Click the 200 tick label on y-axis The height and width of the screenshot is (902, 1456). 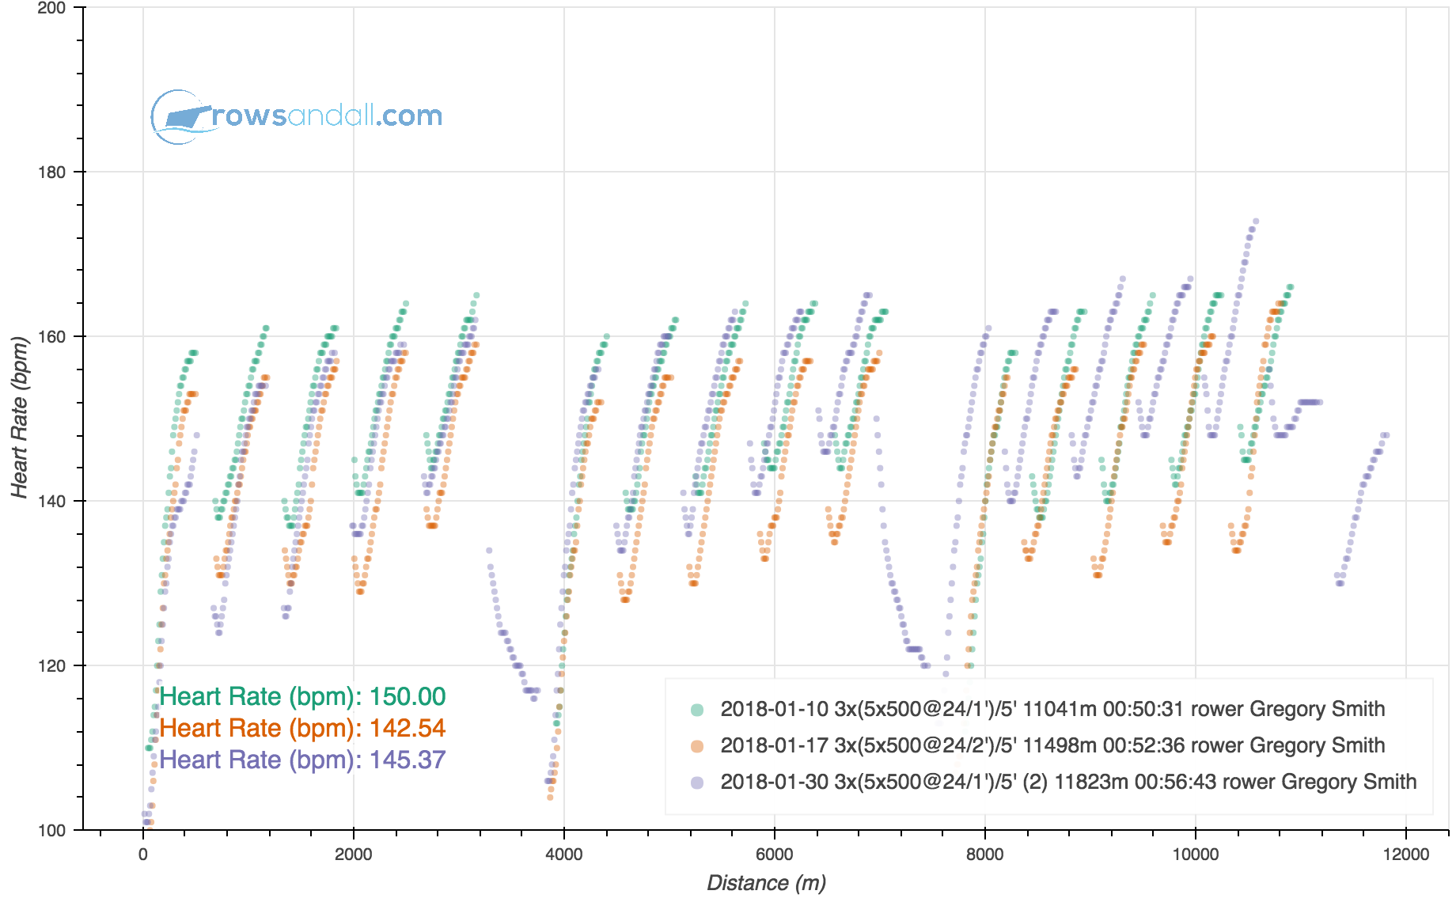[x=52, y=9]
